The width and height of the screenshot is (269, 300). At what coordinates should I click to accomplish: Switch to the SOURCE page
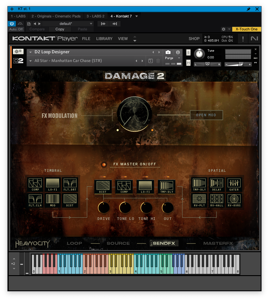tap(118, 243)
